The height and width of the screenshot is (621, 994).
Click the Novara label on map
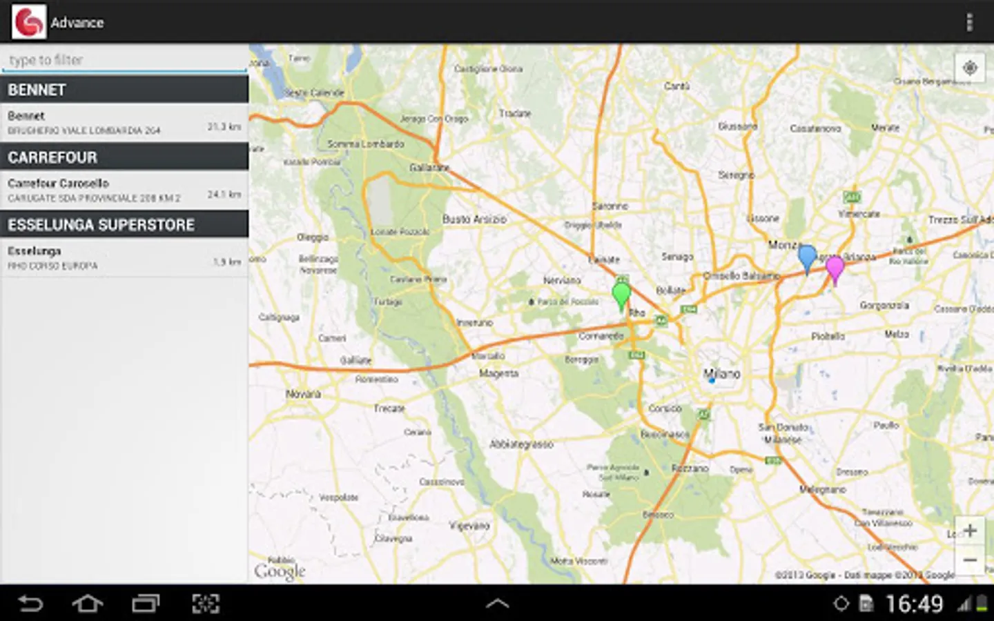click(x=303, y=394)
